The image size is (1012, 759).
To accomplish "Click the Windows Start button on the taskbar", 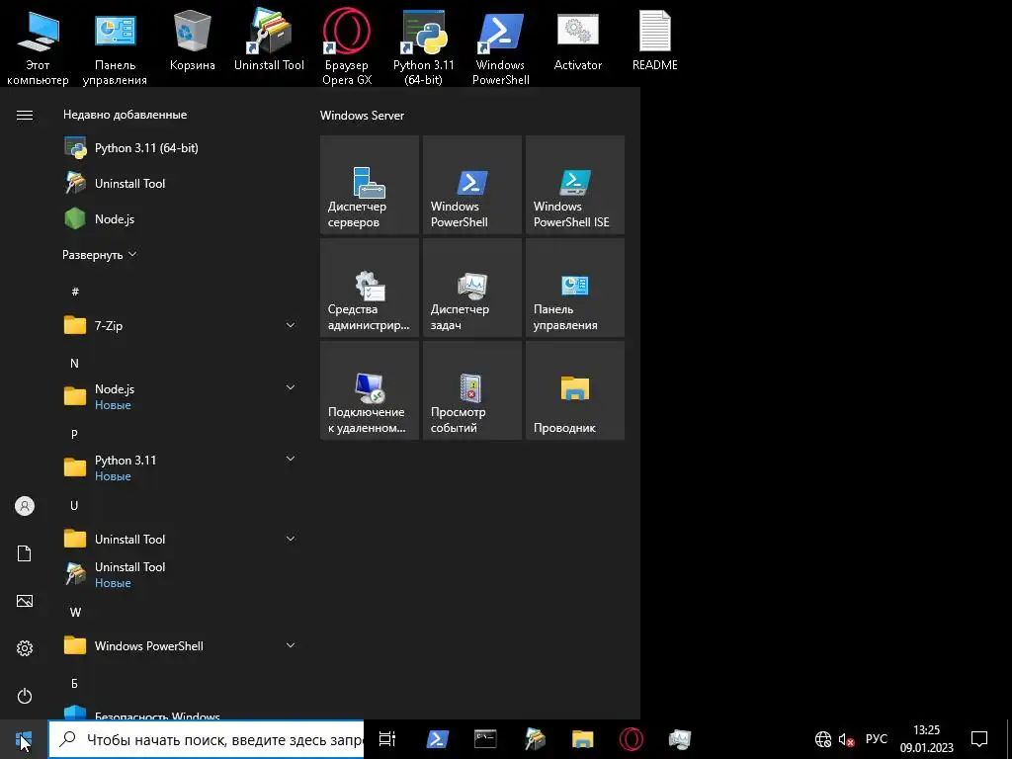I will click(24, 739).
